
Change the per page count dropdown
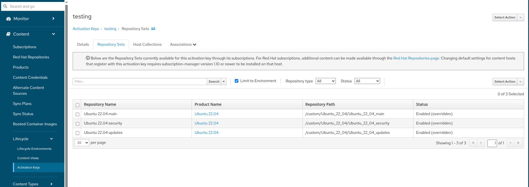(x=82, y=143)
